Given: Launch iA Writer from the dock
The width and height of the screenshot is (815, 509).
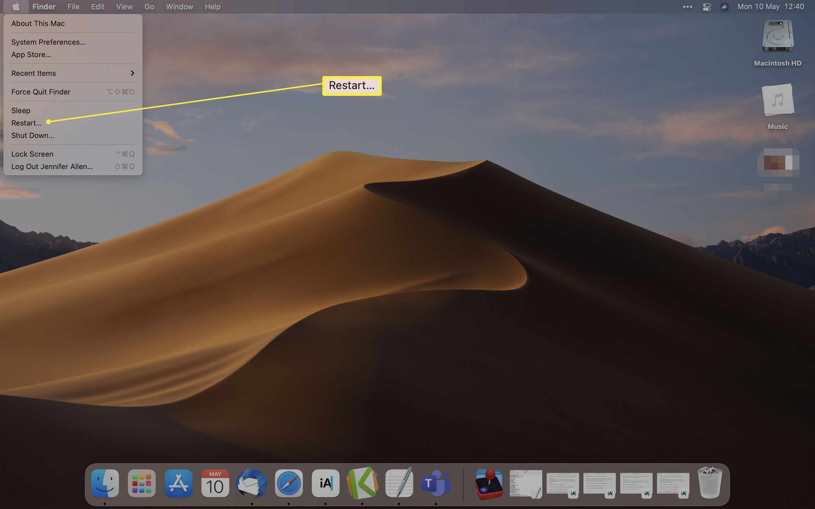Looking at the screenshot, I should click(x=327, y=483).
